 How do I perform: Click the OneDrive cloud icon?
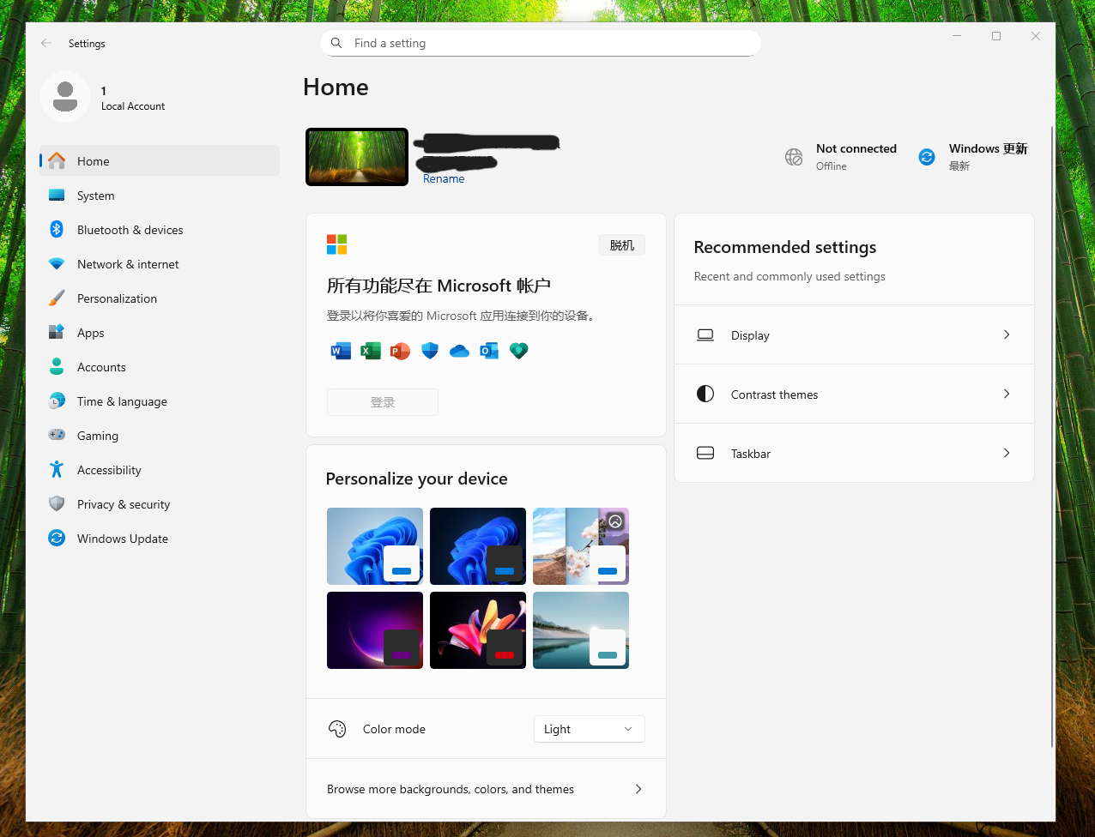(x=459, y=351)
